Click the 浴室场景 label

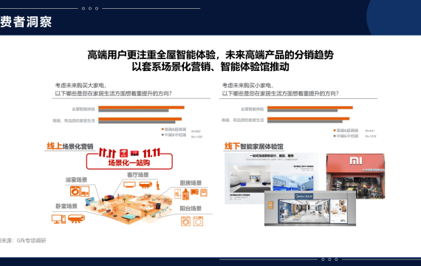(76, 180)
